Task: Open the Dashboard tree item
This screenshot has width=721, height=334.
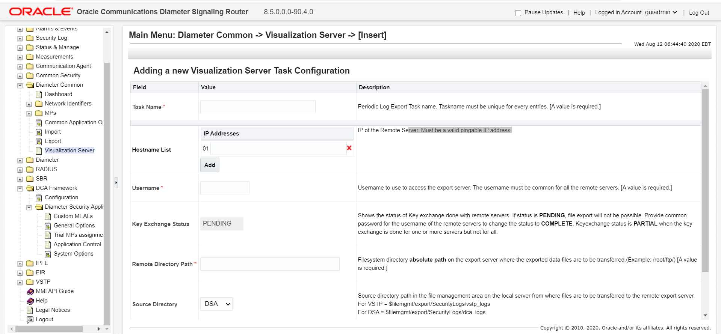Action: pyautogui.click(x=59, y=94)
